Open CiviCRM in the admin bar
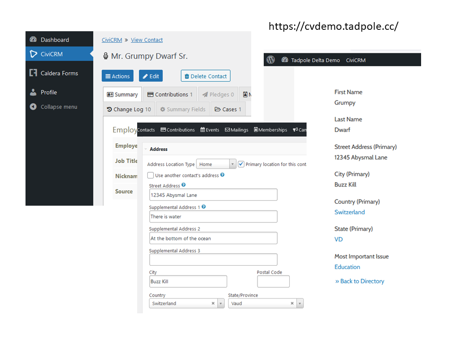The height and width of the screenshot is (346, 462). (x=356, y=60)
